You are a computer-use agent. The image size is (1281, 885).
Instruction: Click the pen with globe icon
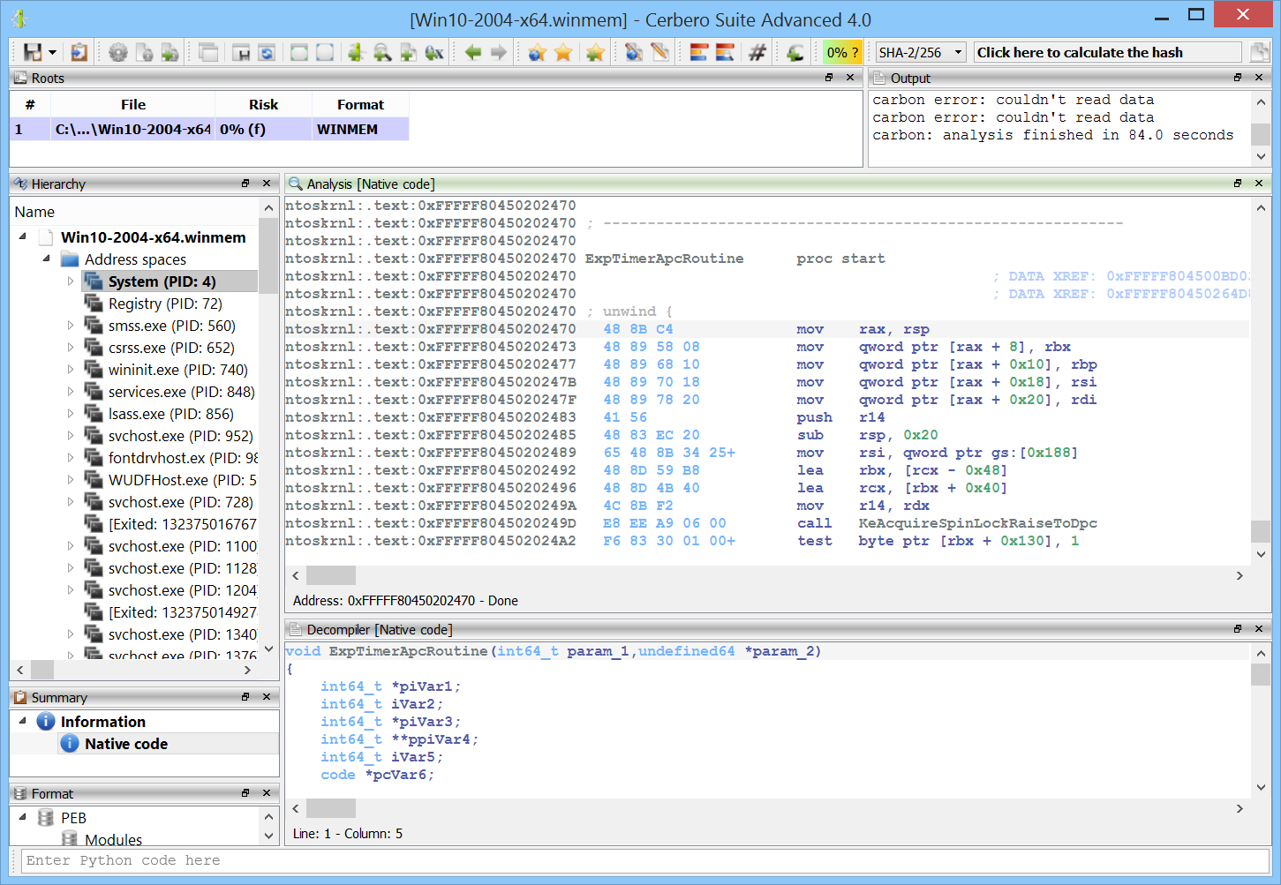click(634, 53)
